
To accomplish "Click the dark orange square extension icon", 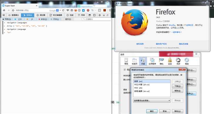I will click(x=105, y=10).
